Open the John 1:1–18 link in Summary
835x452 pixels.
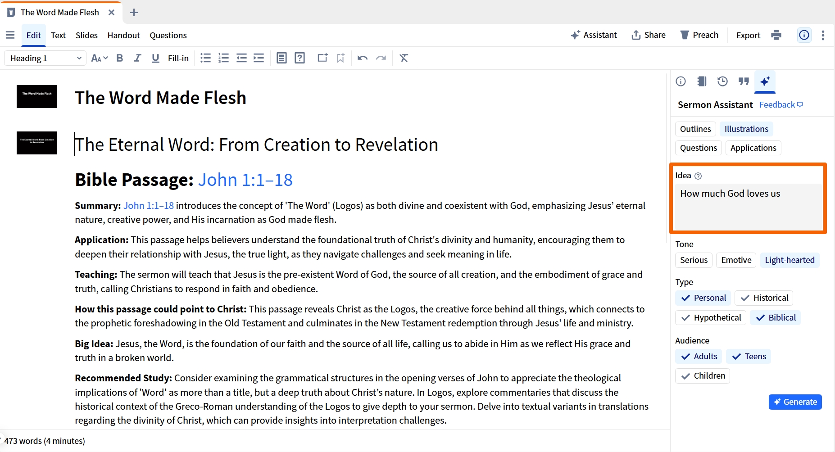pos(149,206)
